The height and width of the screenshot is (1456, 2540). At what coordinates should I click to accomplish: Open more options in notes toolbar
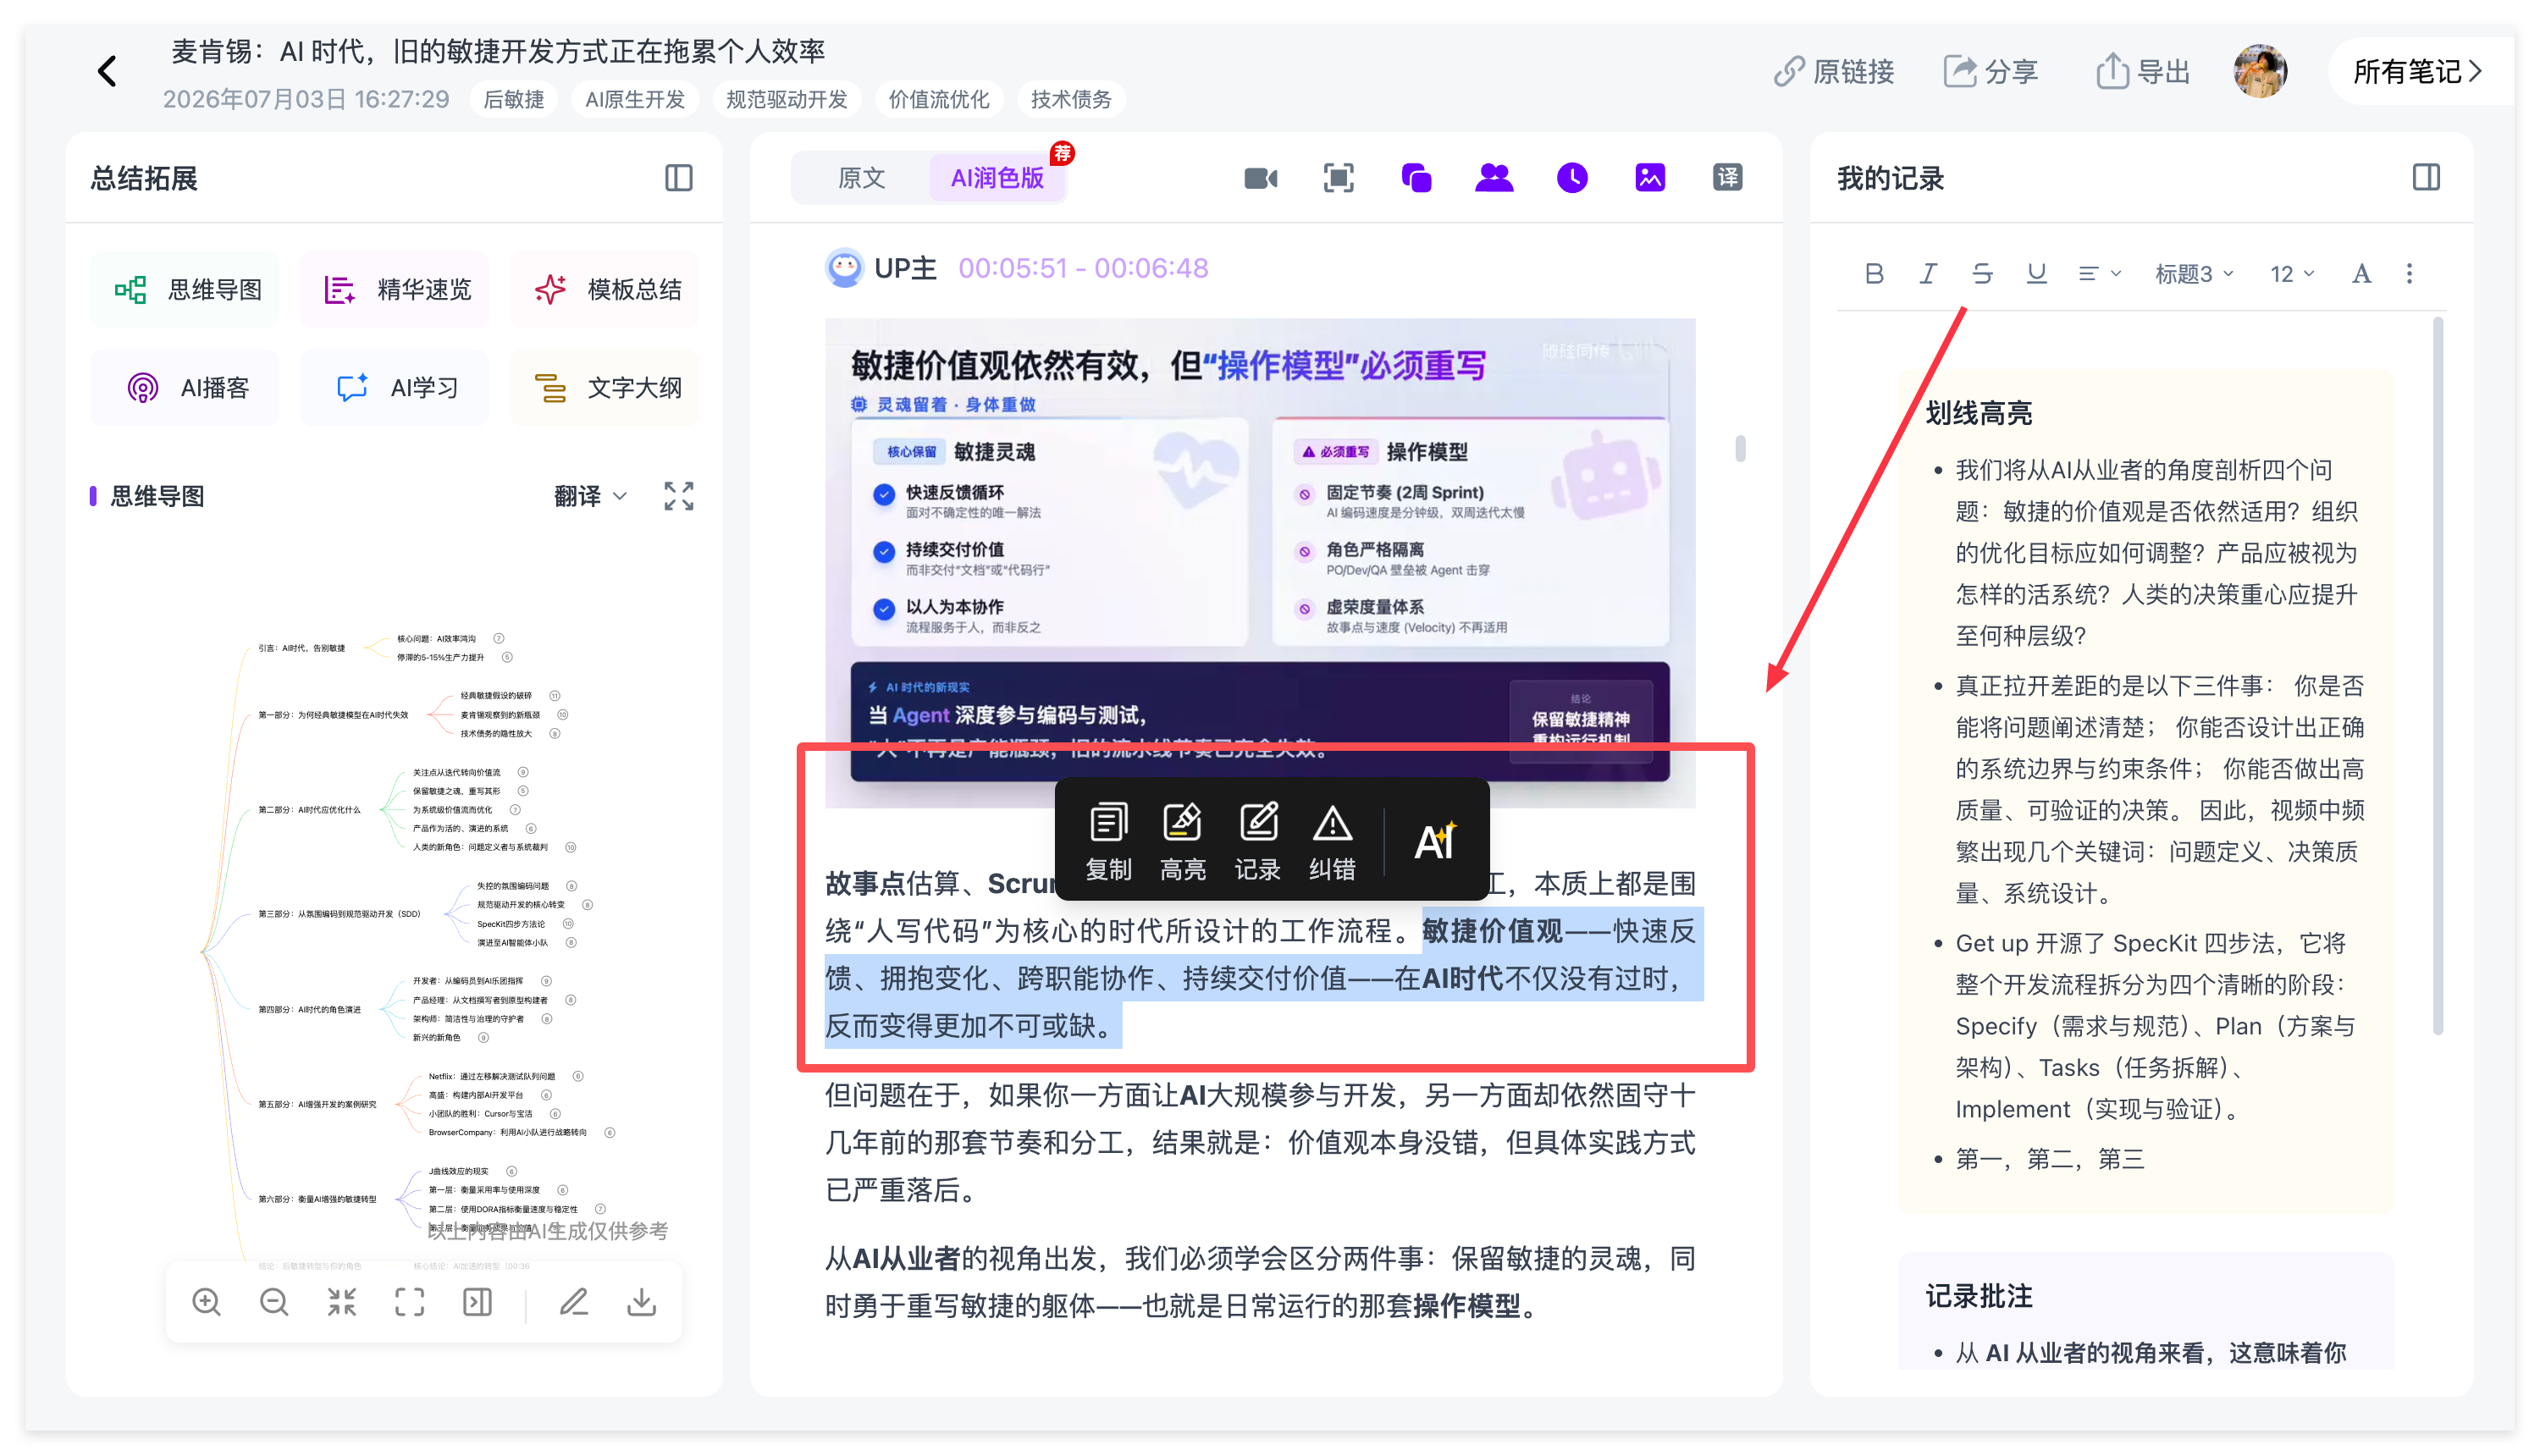tap(2410, 274)
